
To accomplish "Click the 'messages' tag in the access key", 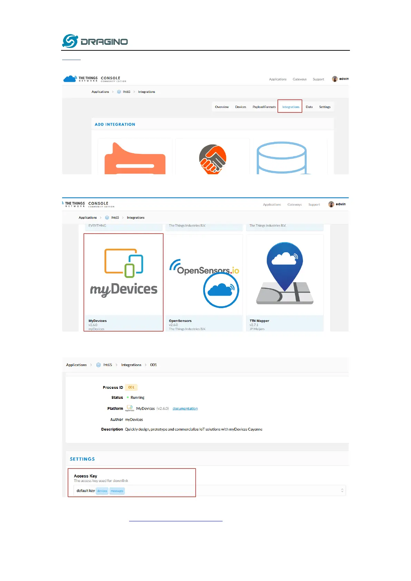I will pyautogui.click(x=117, y=491).
